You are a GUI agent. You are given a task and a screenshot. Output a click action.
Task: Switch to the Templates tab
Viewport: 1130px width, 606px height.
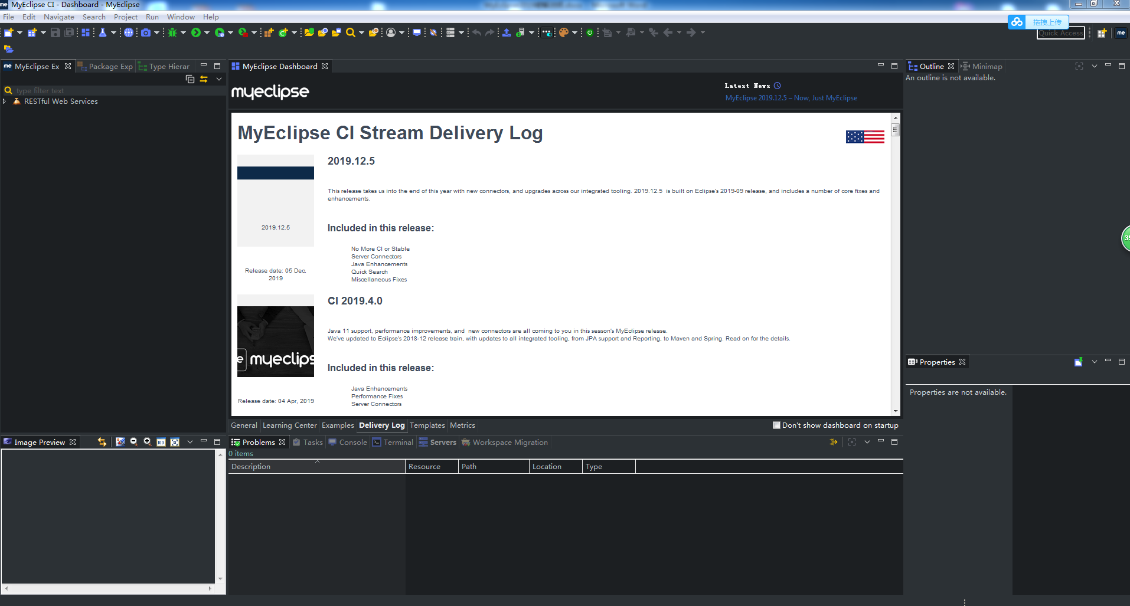427,425
